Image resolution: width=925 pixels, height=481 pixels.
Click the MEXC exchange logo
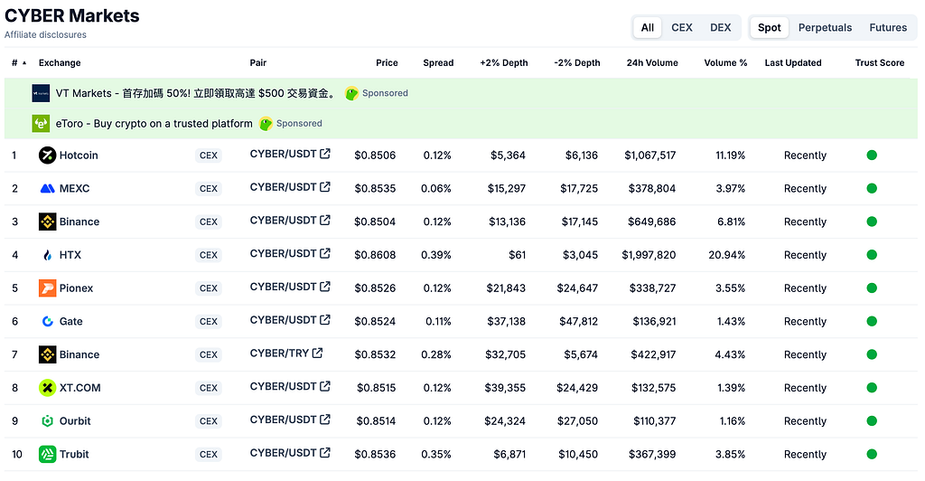(x=47, y=189)
